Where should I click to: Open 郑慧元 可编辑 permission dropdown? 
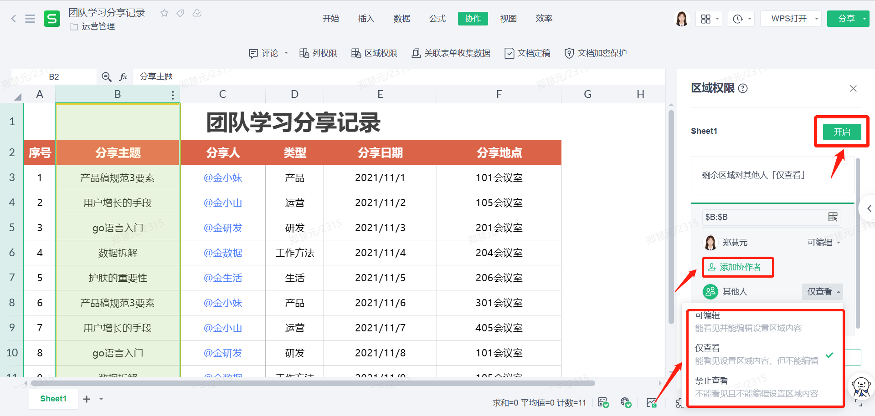824,243
